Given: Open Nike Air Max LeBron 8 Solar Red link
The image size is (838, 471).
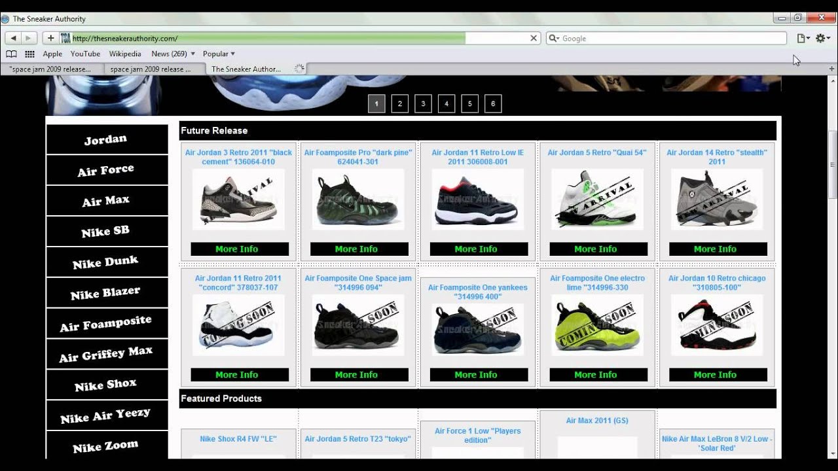Looking at the screenshot, I should pos(717,444).
